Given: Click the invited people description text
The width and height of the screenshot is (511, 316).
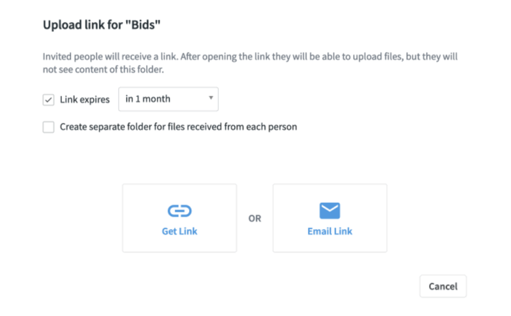Looking at the screenshot, I should [250, 57].
